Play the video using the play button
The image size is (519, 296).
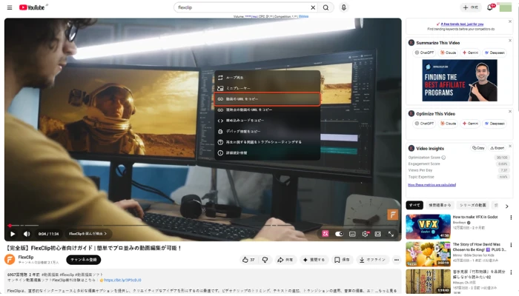(13, 234)
